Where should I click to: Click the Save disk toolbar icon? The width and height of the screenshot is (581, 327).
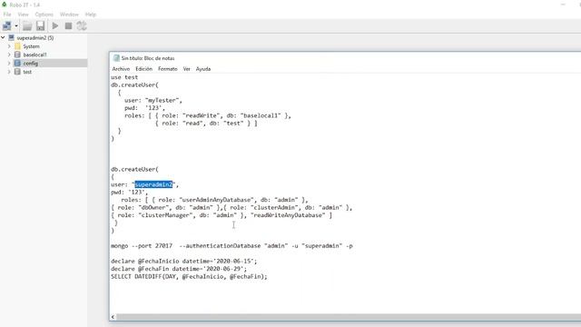(x=40, y=26)
